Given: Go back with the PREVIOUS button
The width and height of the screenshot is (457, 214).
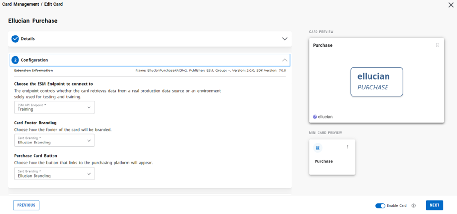Looking at the screenshot, I should coord(26,205).
